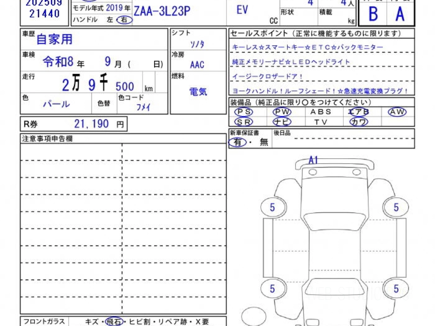Image resolution: width=435 pixels, height=326 pixels.
Task: Select the circled エアB equipment item
Action: (359, 112)
